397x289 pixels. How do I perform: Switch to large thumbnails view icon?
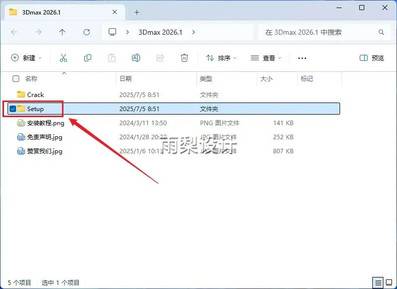[x=389, y=282]
